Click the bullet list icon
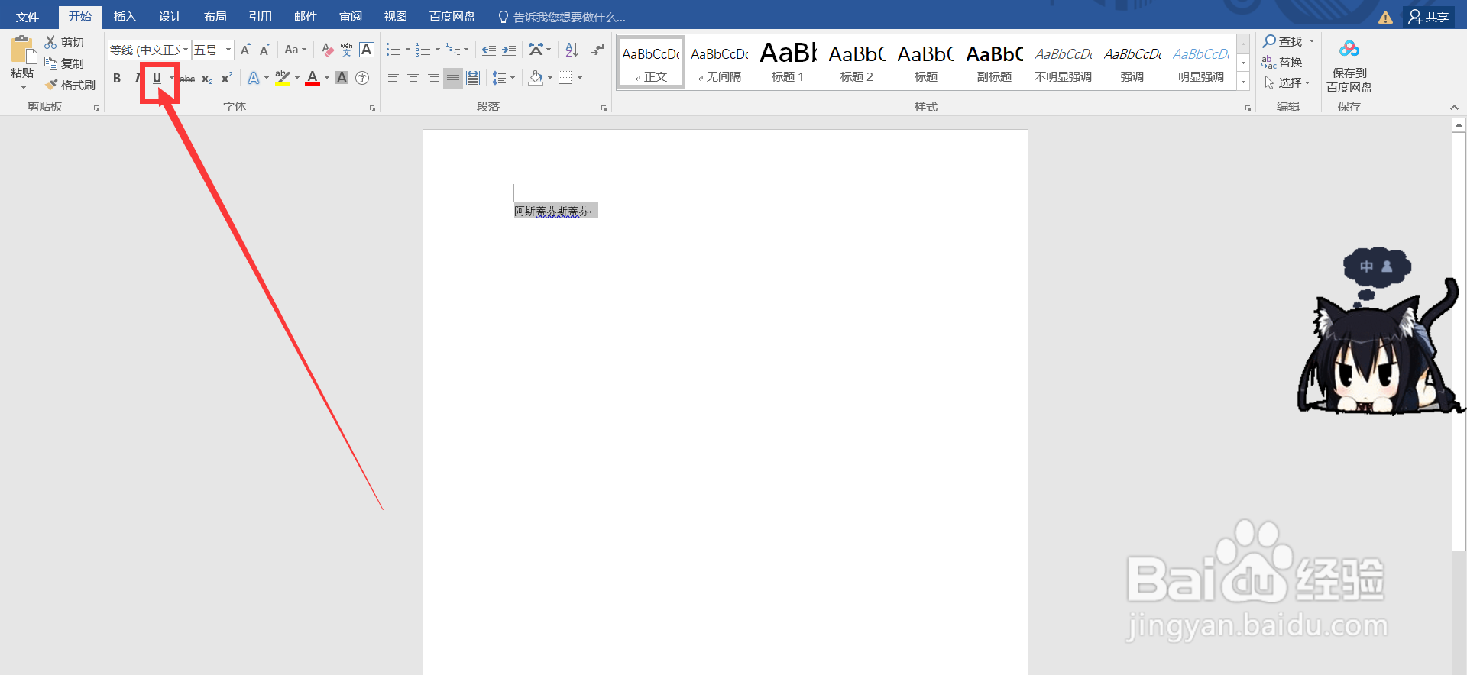Image resolution: width=1467 pixels, height=675 pixels. point(393,50)
